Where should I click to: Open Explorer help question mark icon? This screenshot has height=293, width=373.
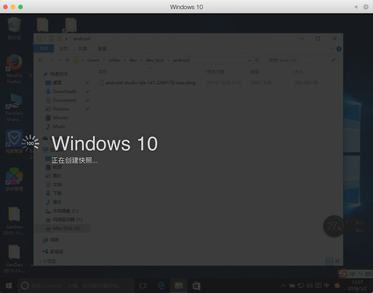[339, 49]
